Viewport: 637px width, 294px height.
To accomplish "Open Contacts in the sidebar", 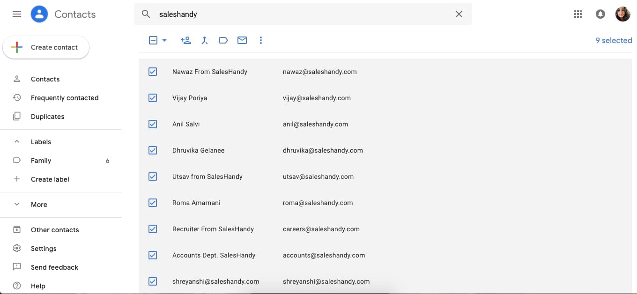I will (45, 79).
